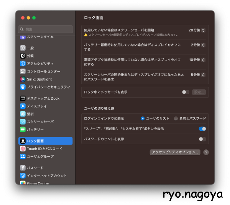Enable ロック中にメッセージを表示 toggle
Image resolution: width=230 pixels, height=205 pixels.
pyautogui.click(x=186, y=92)
